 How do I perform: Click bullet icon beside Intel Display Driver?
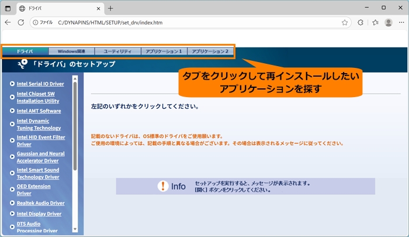(12, 214)
